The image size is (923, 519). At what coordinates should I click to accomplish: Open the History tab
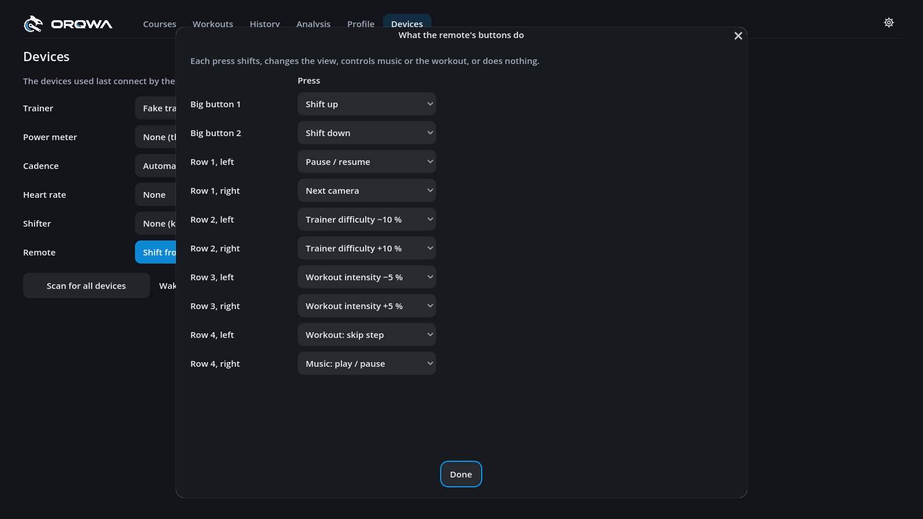265,24
